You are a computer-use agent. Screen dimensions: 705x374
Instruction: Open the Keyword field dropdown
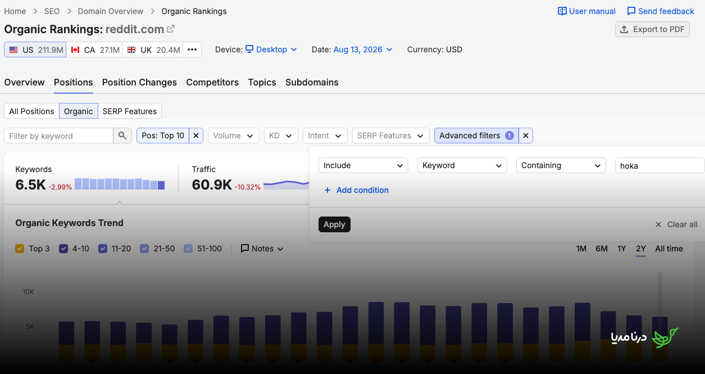pos(462,165)
